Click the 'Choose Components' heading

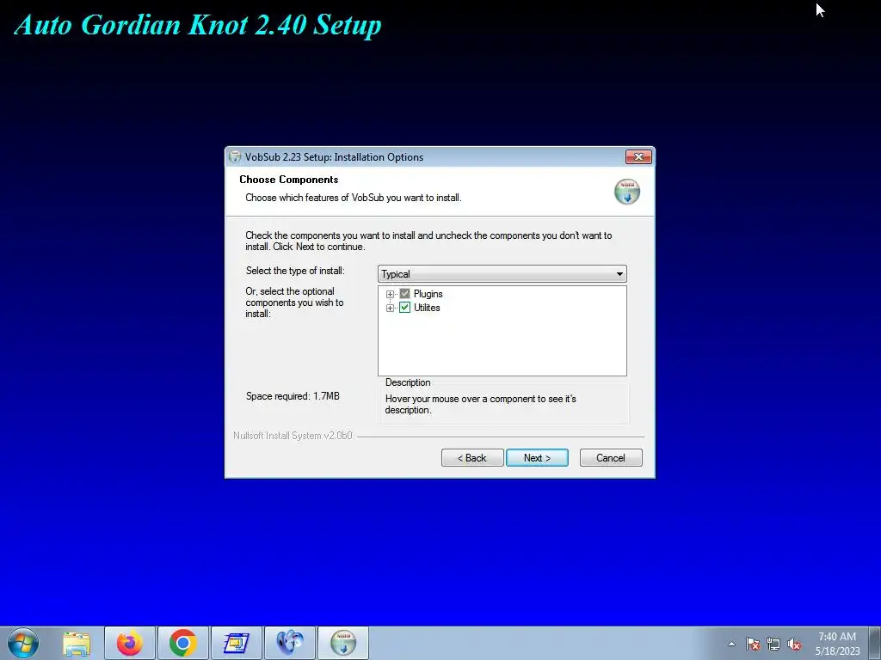[289, 180]
